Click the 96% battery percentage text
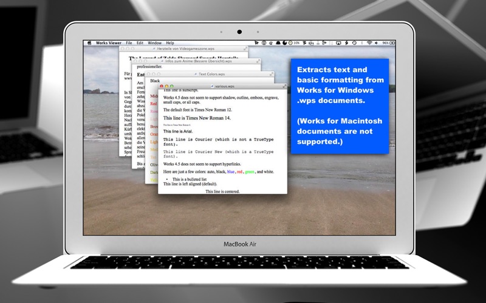 pyautogui.click(x=386, y=43)
